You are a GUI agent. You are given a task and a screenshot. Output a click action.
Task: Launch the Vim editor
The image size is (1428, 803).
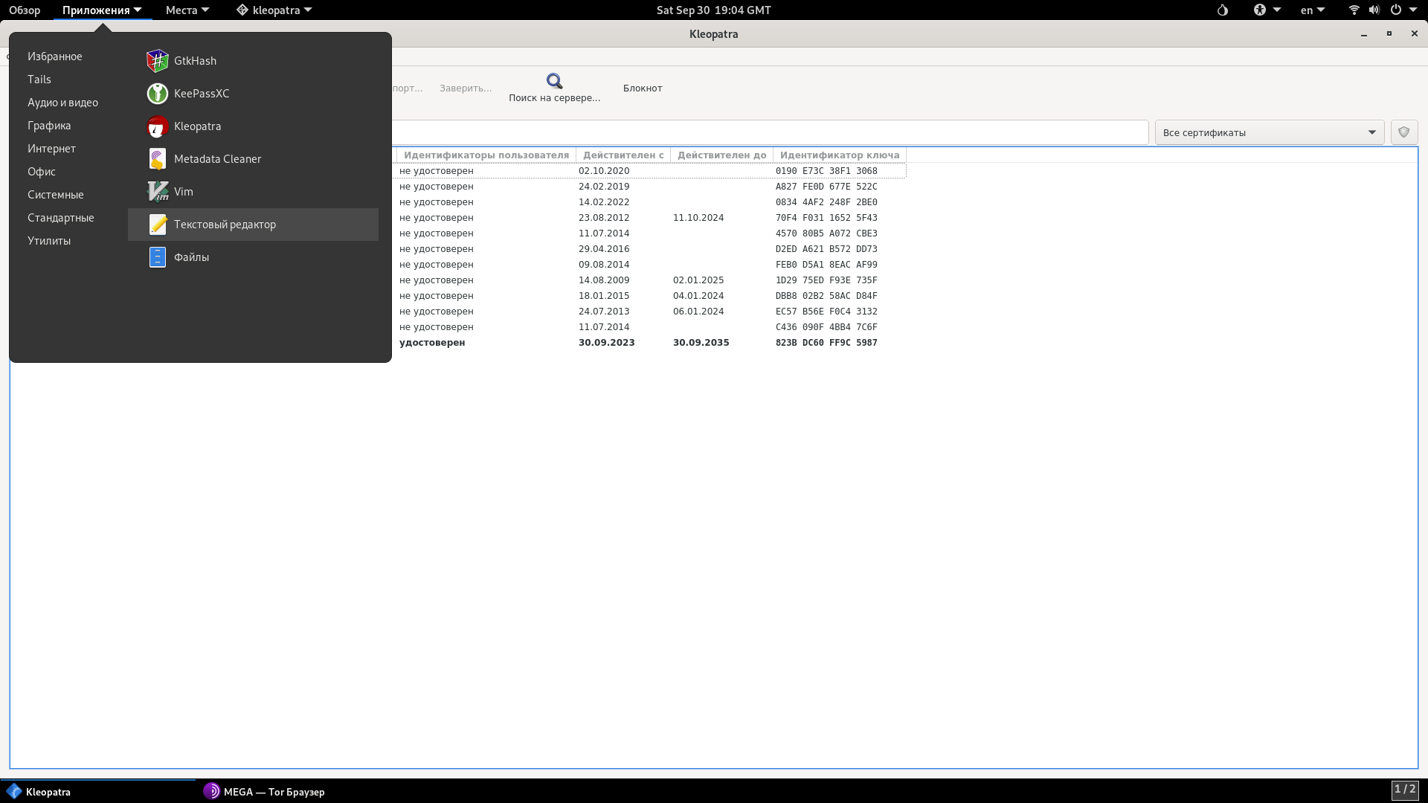point(183,192)
